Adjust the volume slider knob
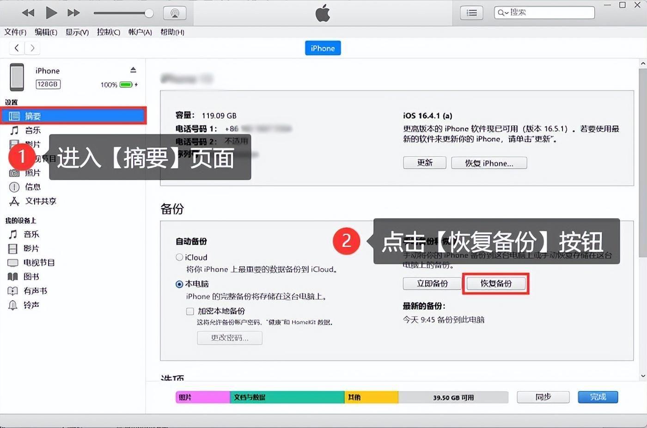The height and width of the screenshot is (428, 647). [x=149, y=13]
